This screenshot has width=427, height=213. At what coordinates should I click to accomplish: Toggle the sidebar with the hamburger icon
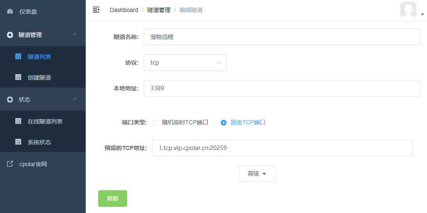click(x=96, y=10)
